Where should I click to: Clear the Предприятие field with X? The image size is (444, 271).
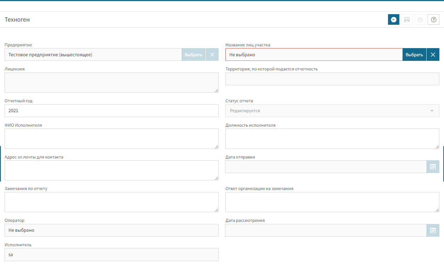(212, 54)
